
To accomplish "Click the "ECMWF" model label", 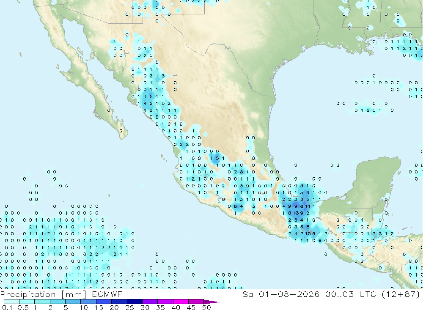I will 107,294.
